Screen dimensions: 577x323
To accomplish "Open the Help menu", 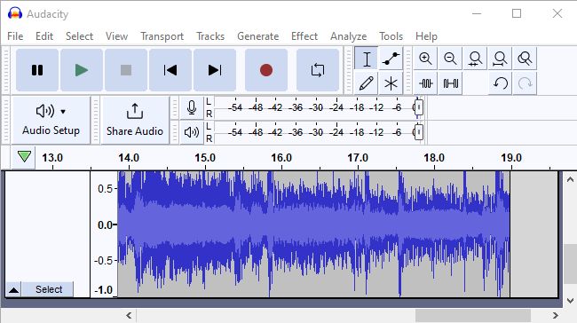I will click(426, 36).
